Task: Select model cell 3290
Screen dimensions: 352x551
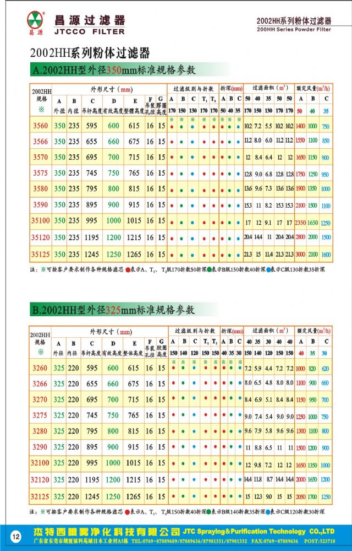Action: (x=40, y=447)
